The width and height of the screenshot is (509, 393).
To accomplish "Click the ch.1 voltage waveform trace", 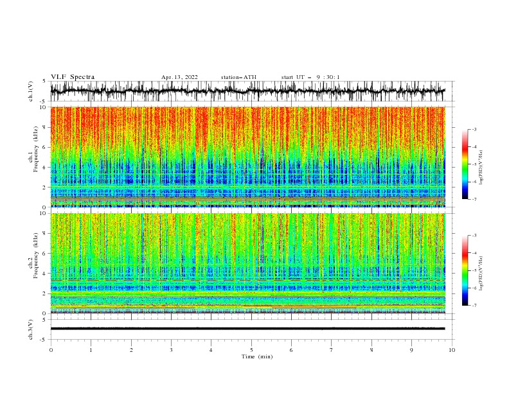I will click(247, 91).
